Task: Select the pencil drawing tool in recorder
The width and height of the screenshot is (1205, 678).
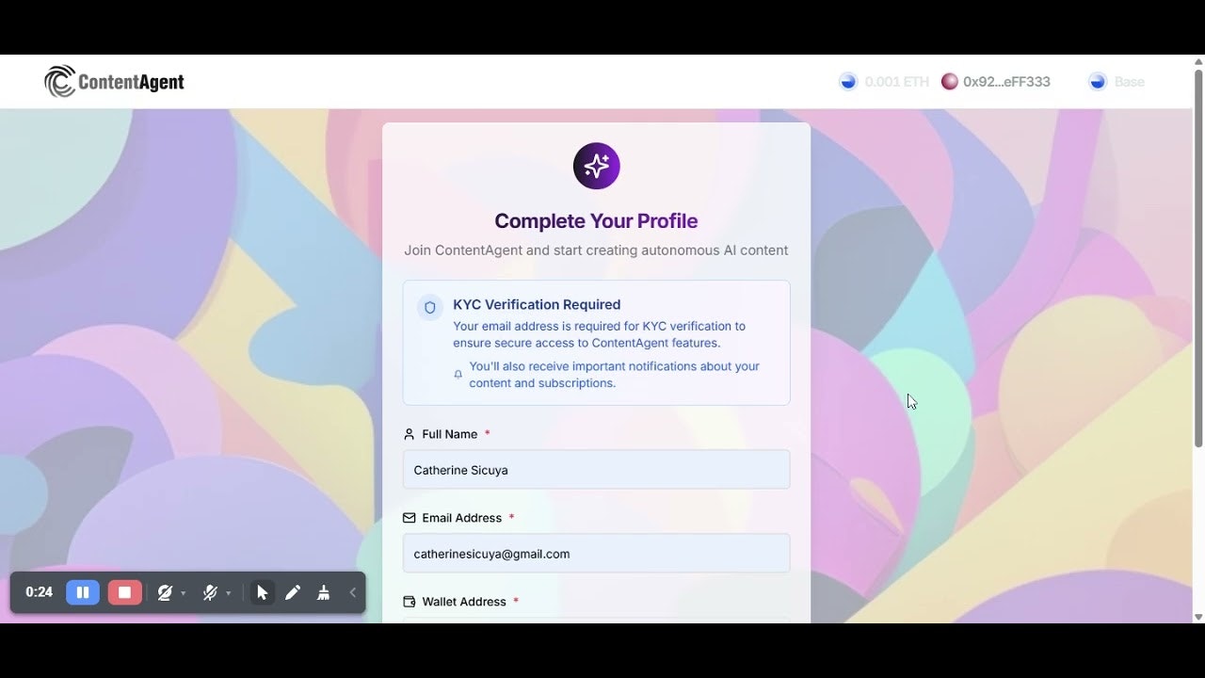Action: tap(293, 592)
